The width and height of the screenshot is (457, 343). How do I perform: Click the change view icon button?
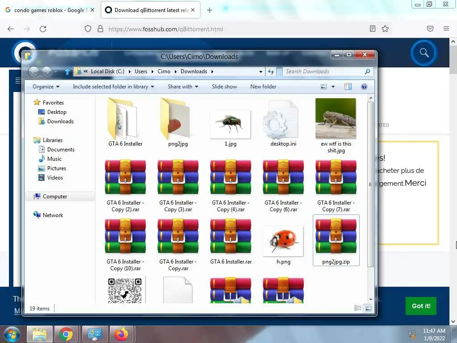click(324, 87)
